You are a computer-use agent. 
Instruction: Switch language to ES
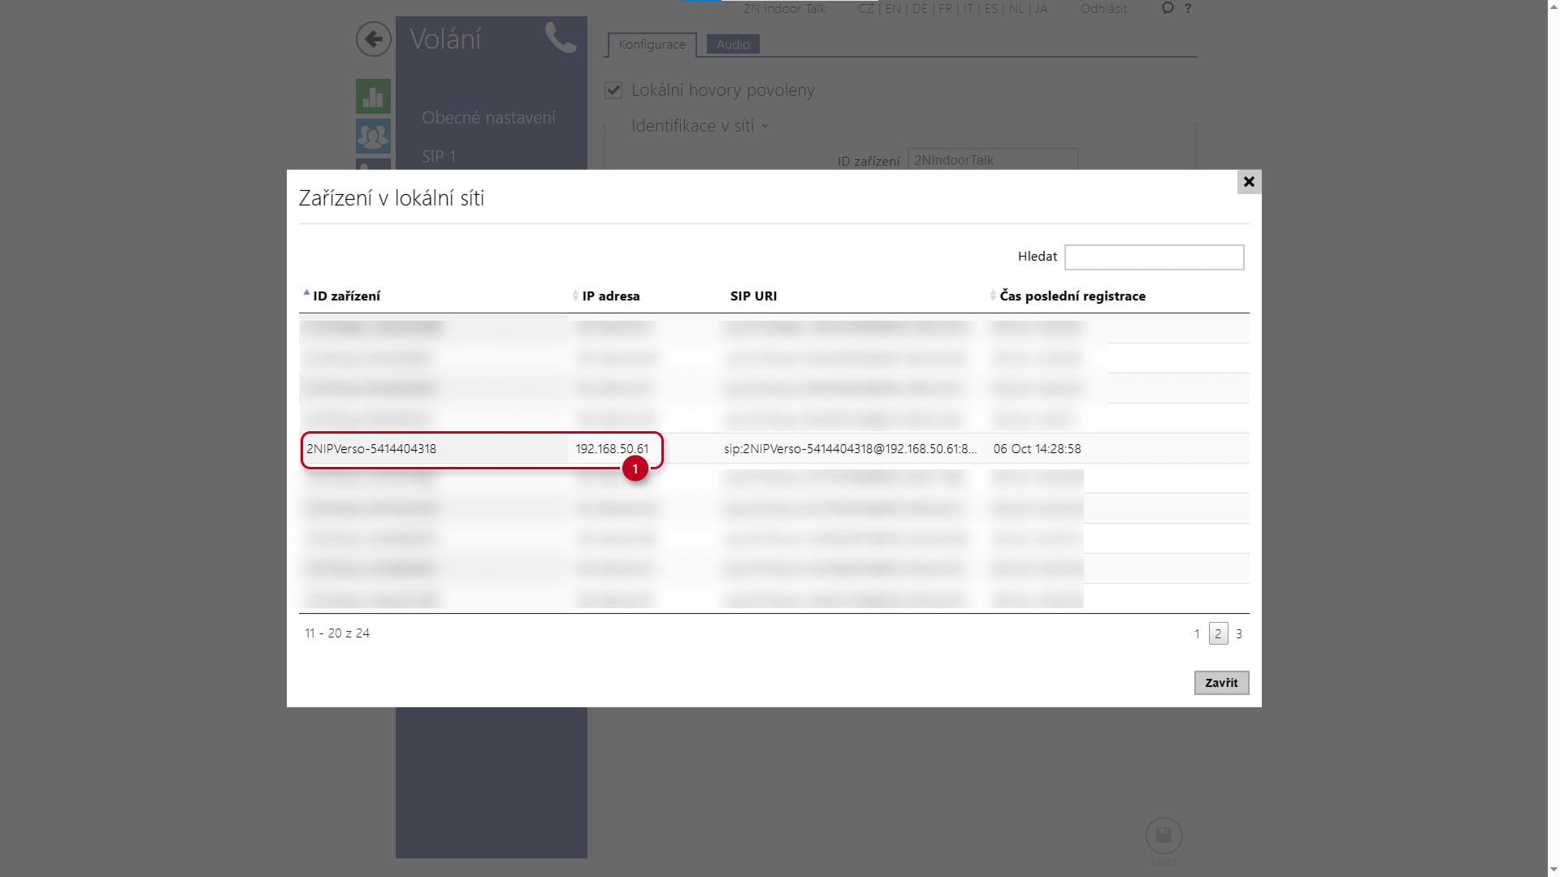click(990, 9)
